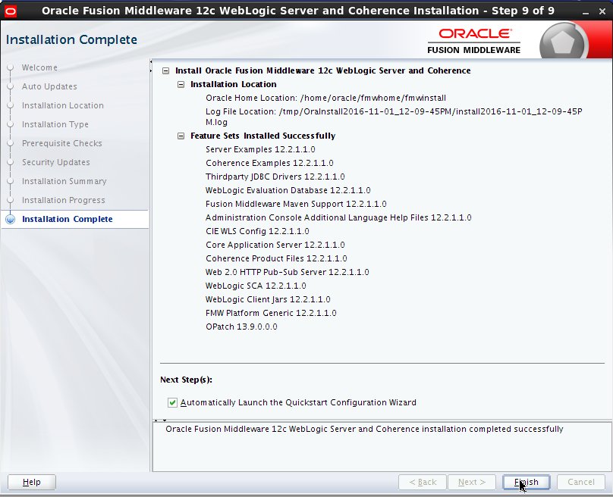Click the Installation Complete step bullet icon
The image size is (613, 497).
click(11, 220)
